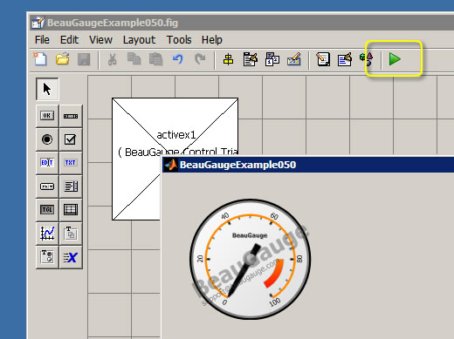
Task: Select the Toggle Button palette tool
Action: pos(47,209)
